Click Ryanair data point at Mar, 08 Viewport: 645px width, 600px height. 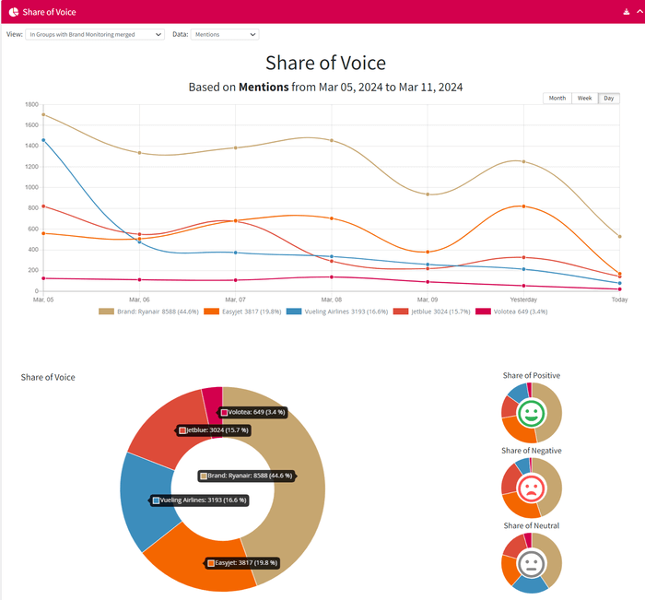click(x=332, y=141)
